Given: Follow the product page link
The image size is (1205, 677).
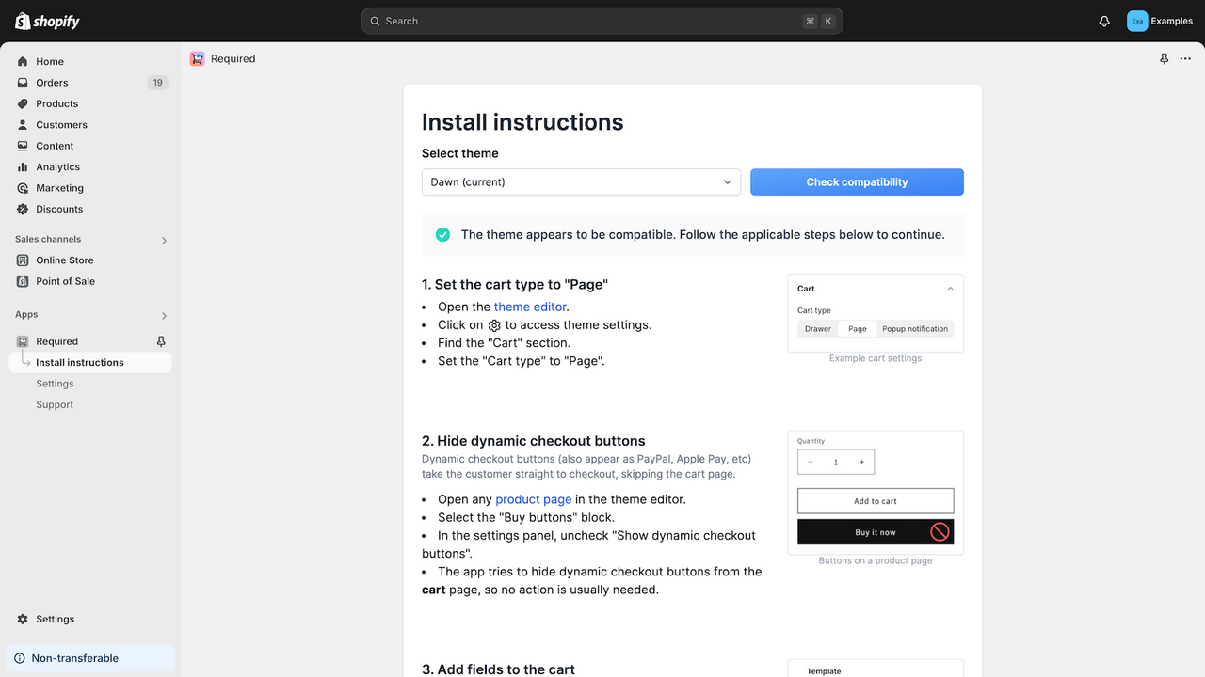Looking at the screenshot, I should pyautogui.click(x=534, y=499).
